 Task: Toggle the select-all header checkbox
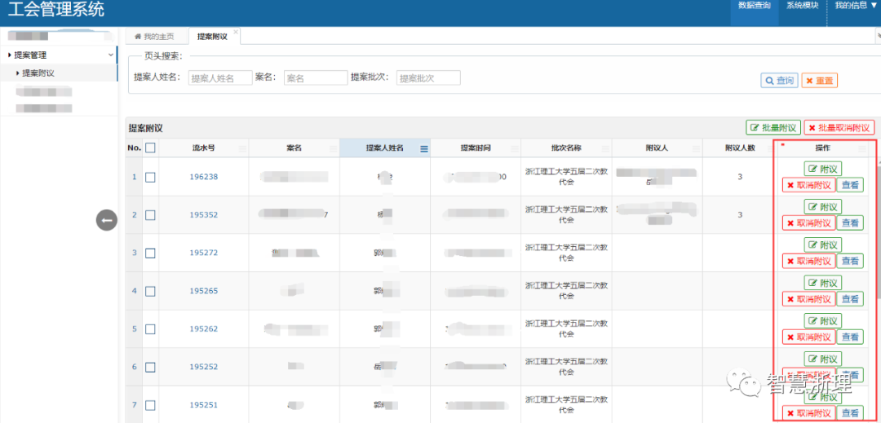pos(150,148)
